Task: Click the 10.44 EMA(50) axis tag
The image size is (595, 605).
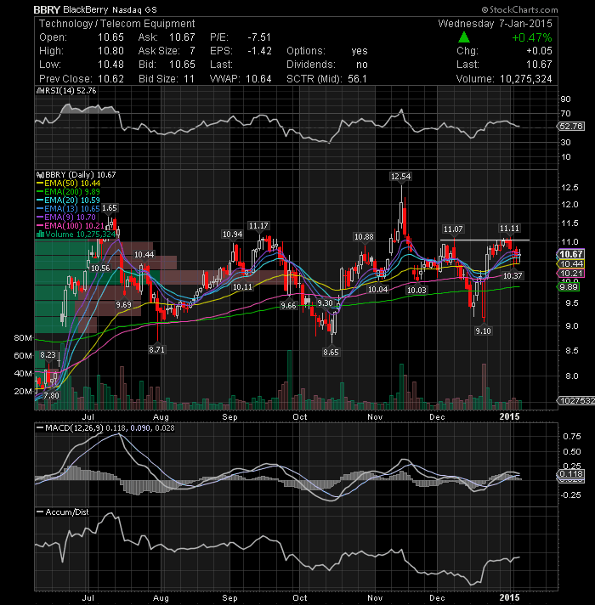Action: click(571, 264)
